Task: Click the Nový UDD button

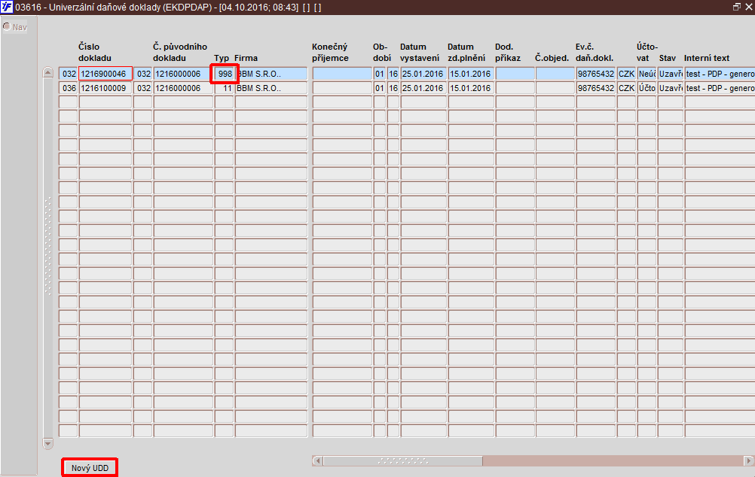Action: point(90,468)
